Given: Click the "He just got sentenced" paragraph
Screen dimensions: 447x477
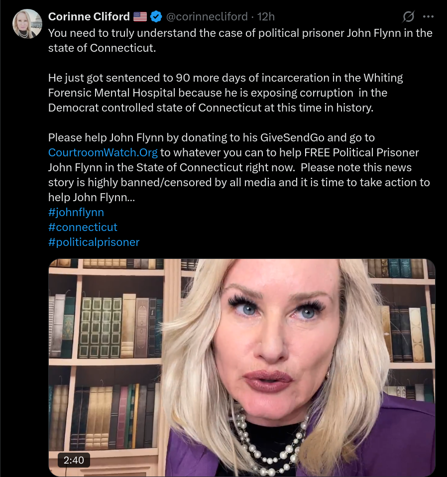Looking at the screenshot, I should click(x=225, y=93).
